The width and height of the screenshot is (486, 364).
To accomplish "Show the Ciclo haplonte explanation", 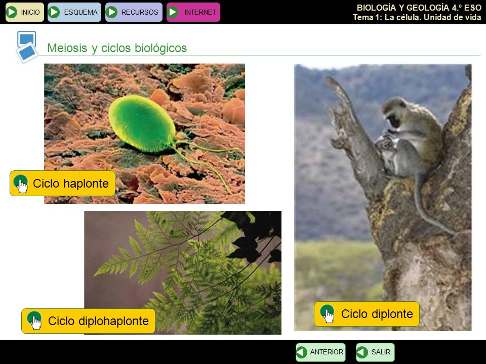I will 63,183.
